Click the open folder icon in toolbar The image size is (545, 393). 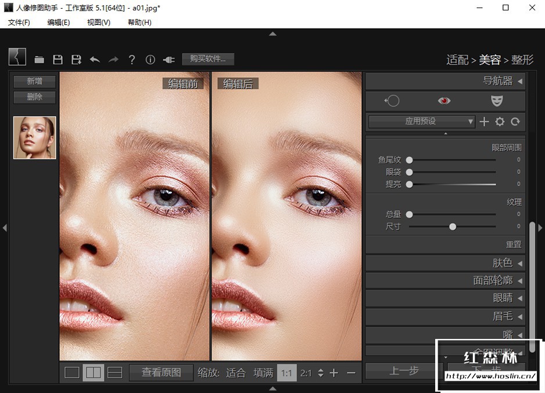(x=40, y=59)
